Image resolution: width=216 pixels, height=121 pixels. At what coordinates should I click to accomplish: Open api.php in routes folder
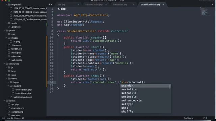15,105
